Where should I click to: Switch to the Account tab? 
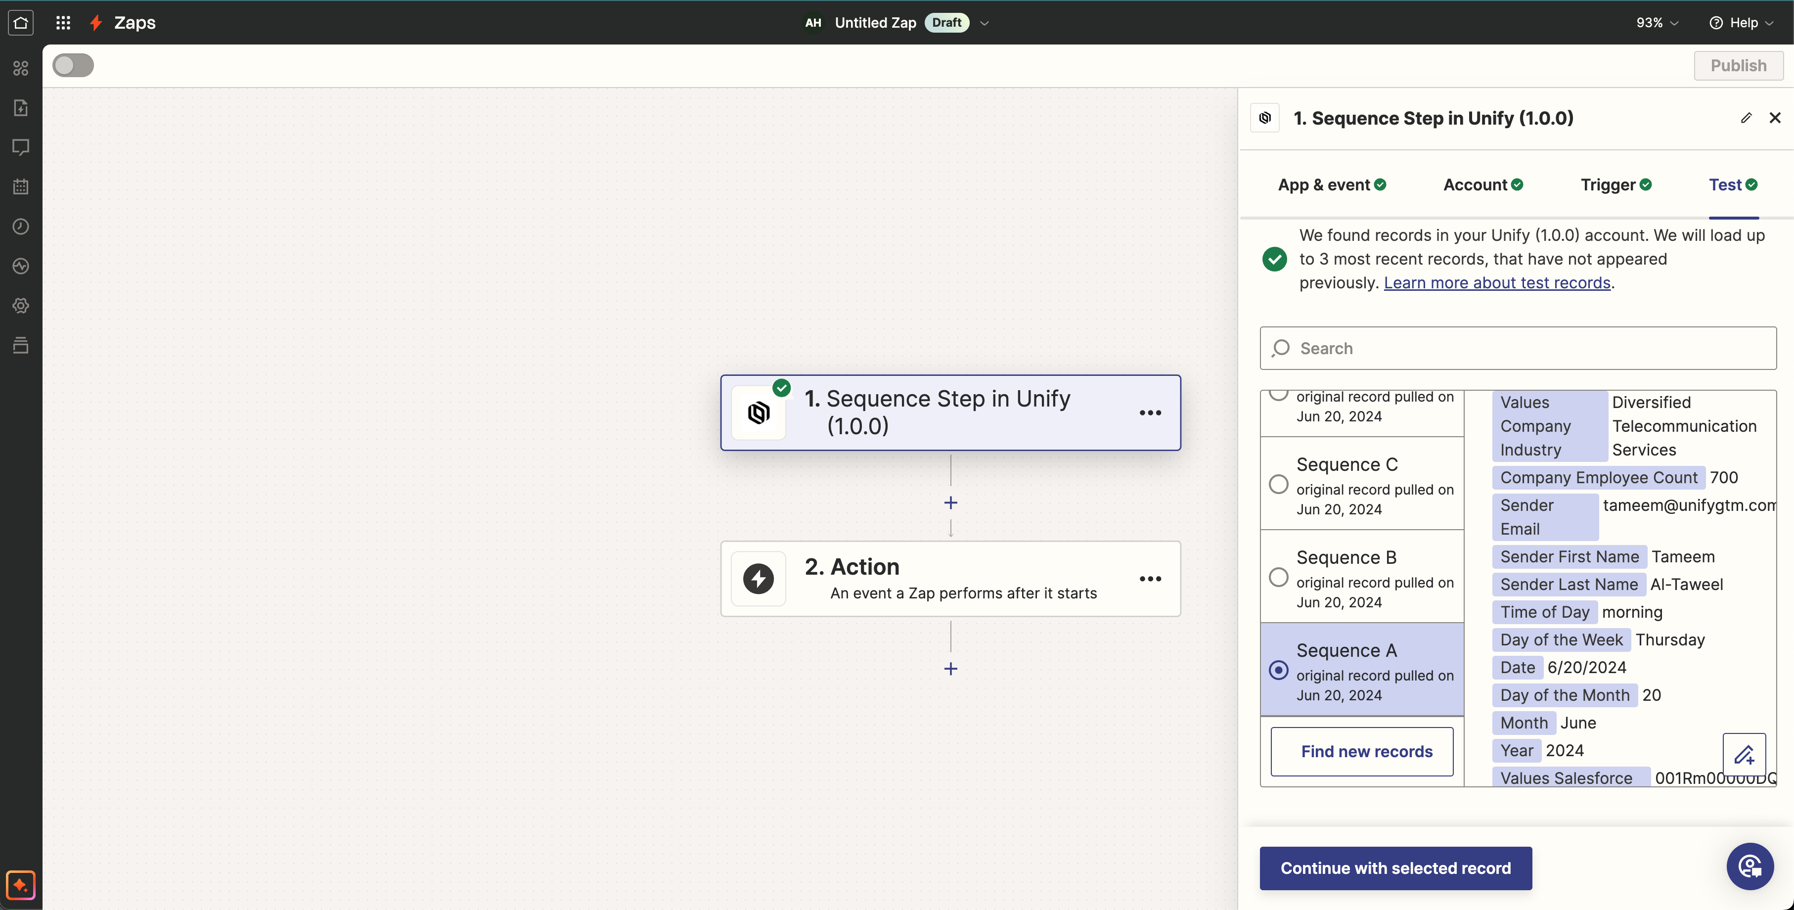[1475, 184]
